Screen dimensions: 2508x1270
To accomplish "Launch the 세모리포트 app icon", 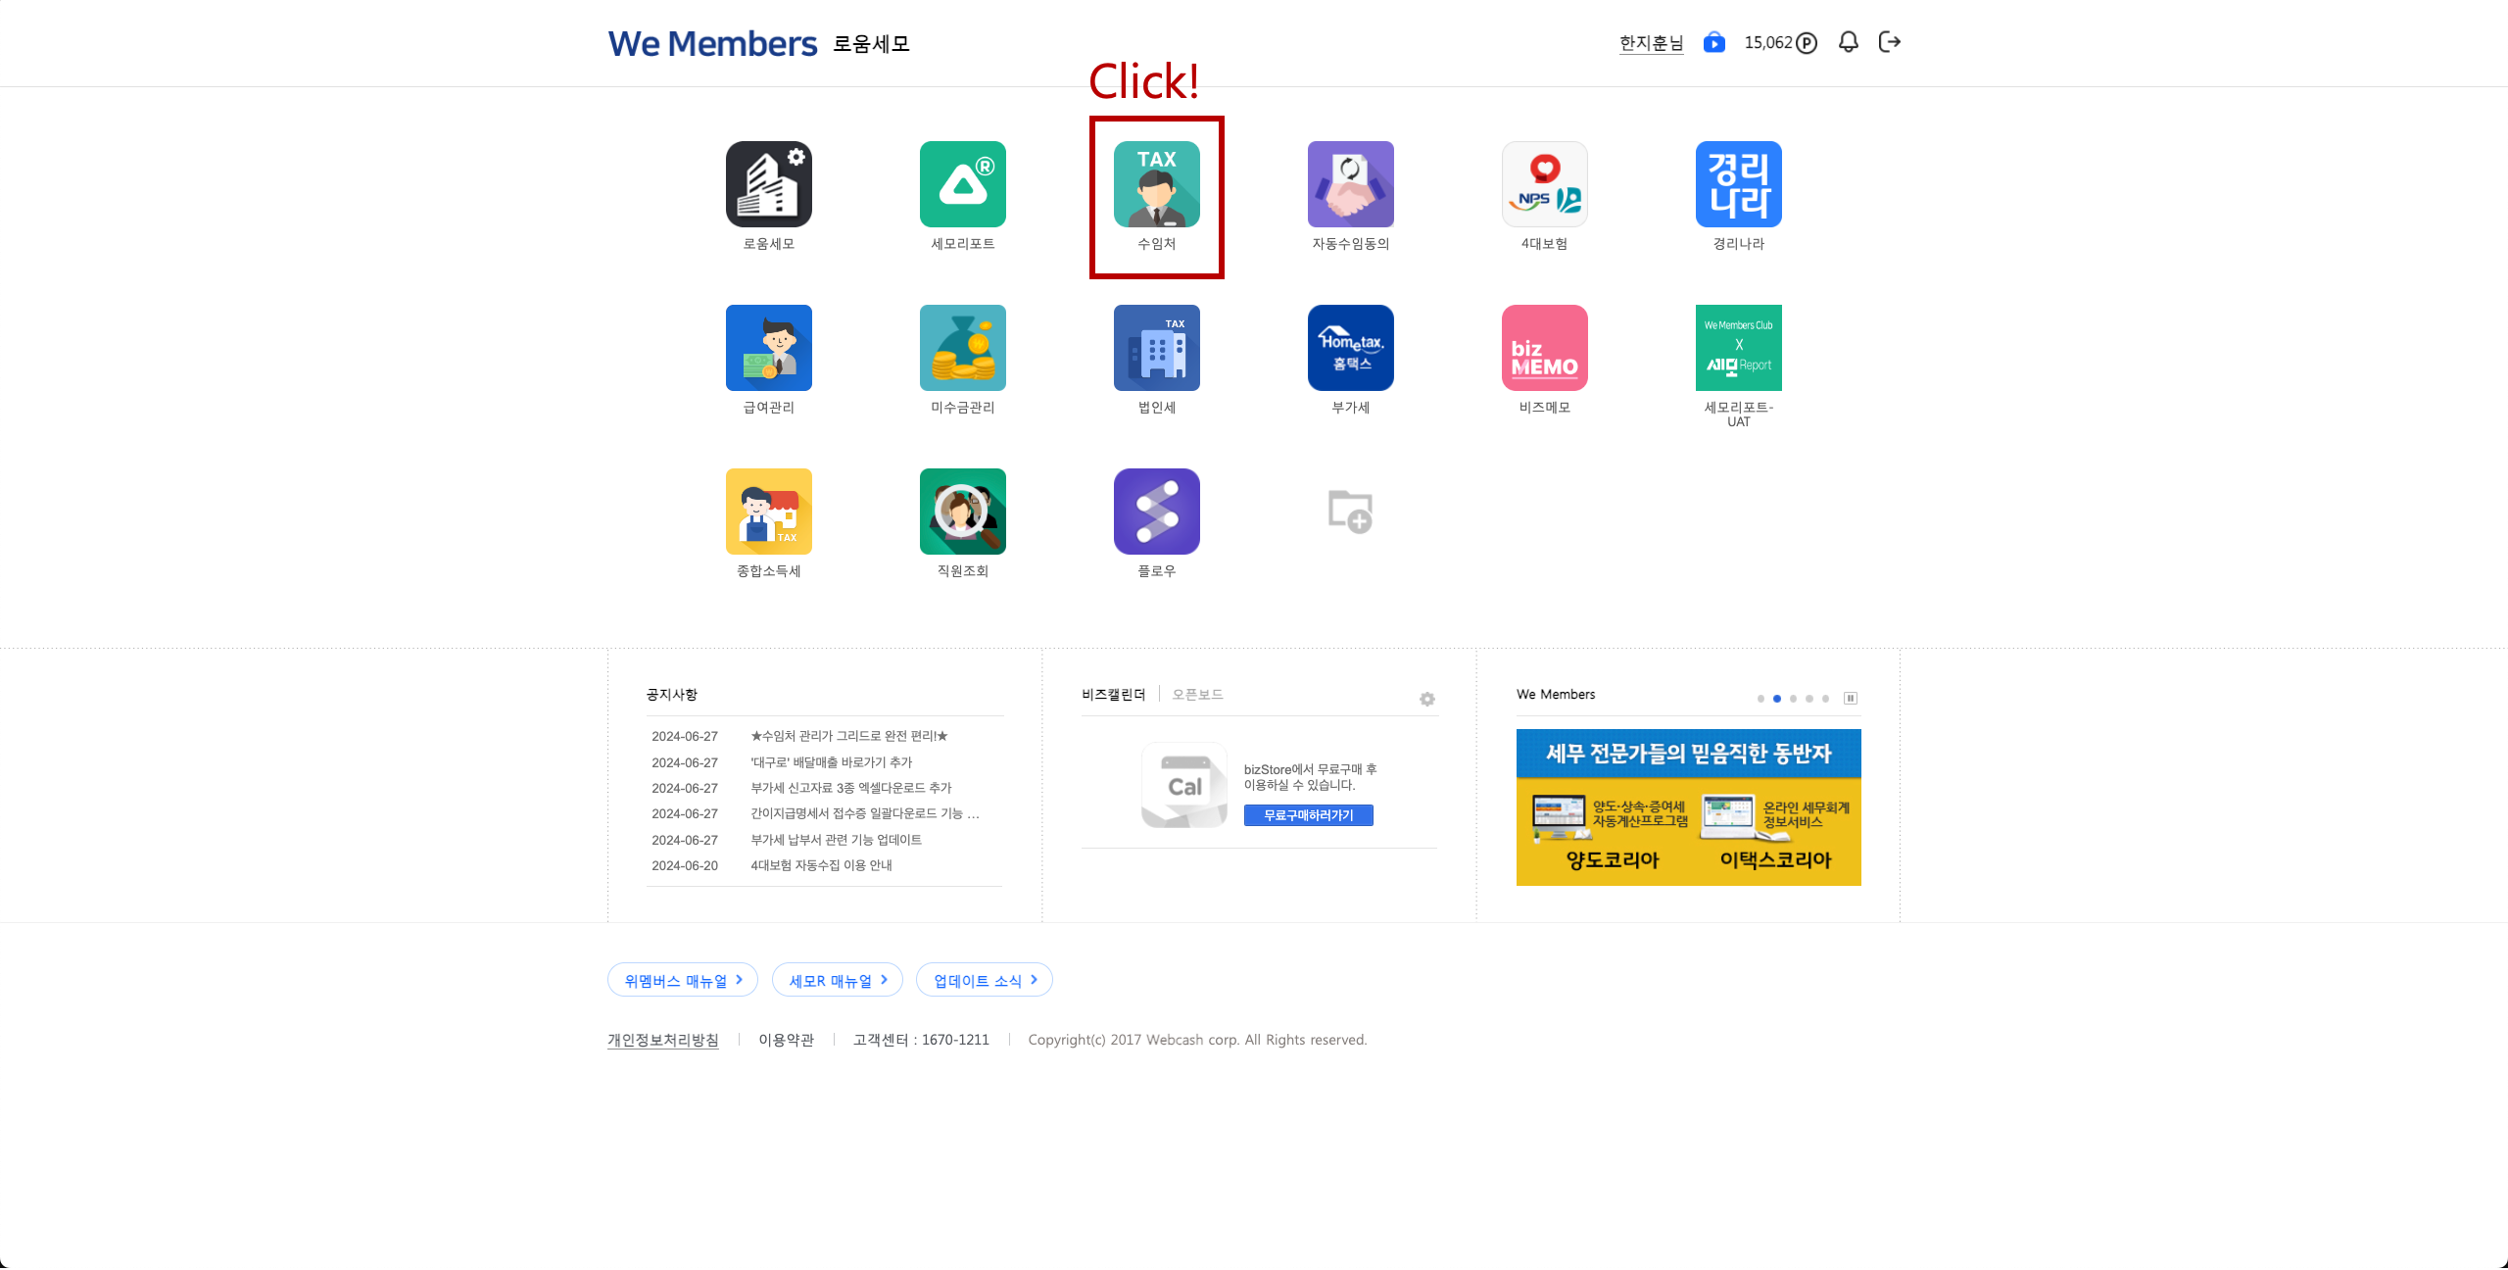I will point(962,184).
